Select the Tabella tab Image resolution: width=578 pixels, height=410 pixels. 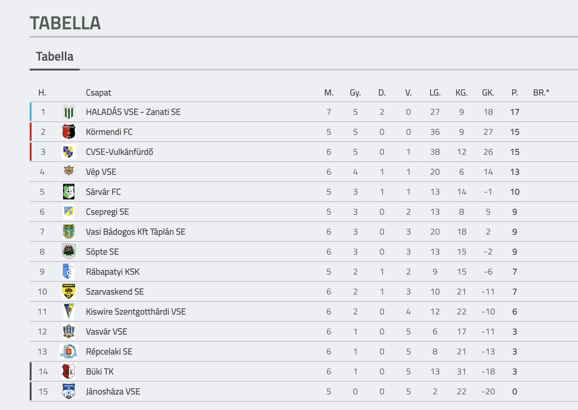(x=55, y=57)
